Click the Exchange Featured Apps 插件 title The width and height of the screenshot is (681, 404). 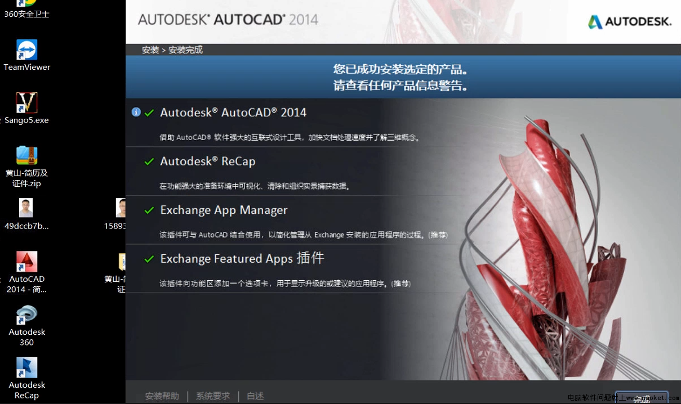[x=242, y=258]
